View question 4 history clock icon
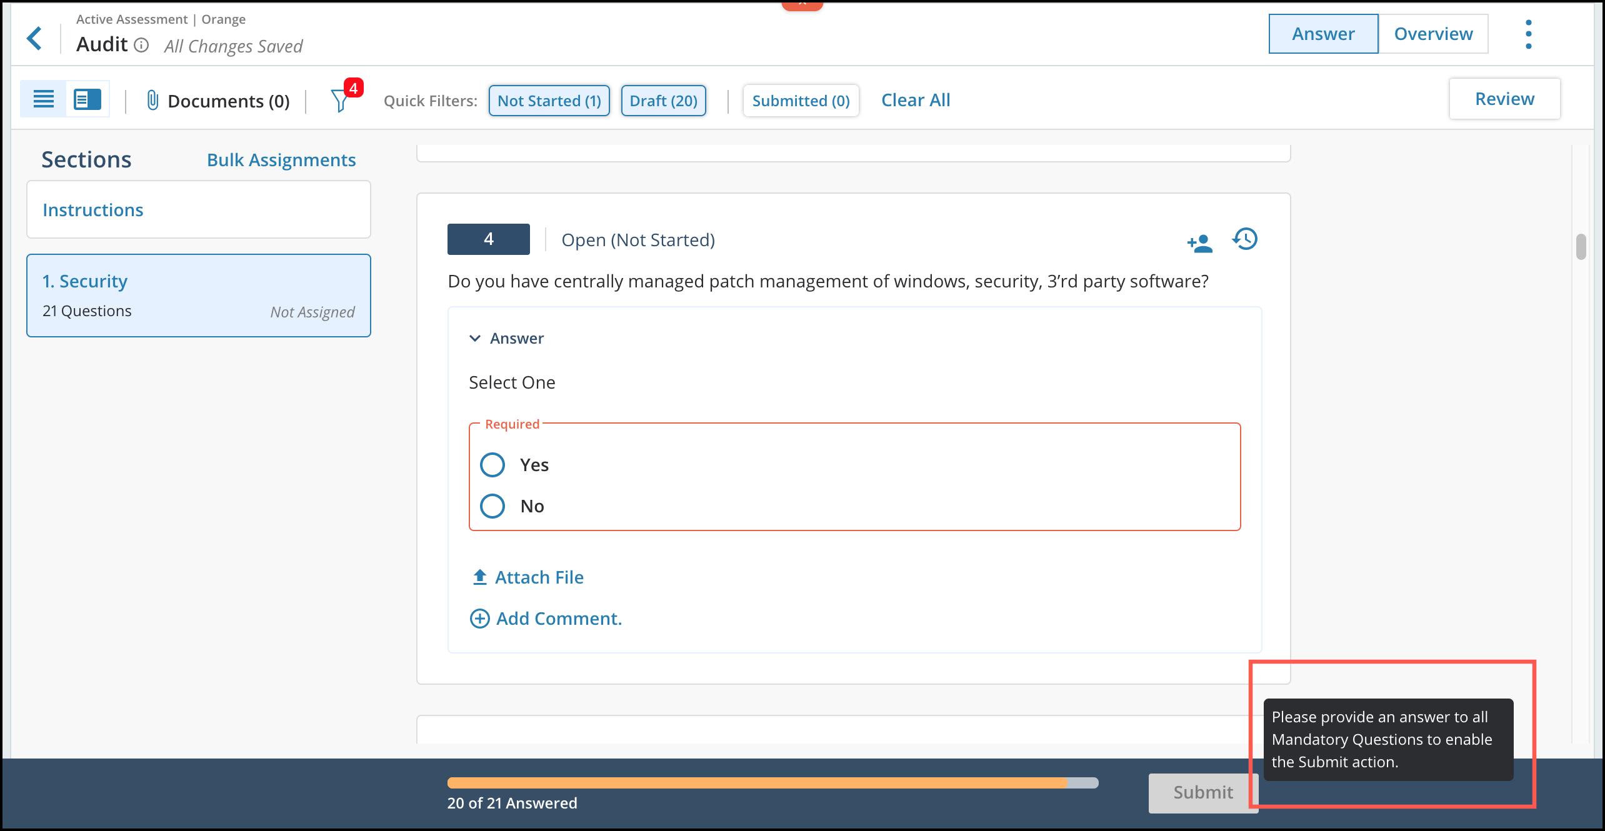 (1245, 239)
